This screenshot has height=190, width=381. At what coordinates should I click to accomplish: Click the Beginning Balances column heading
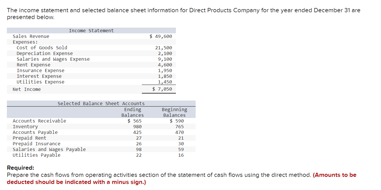pos(174,112)
